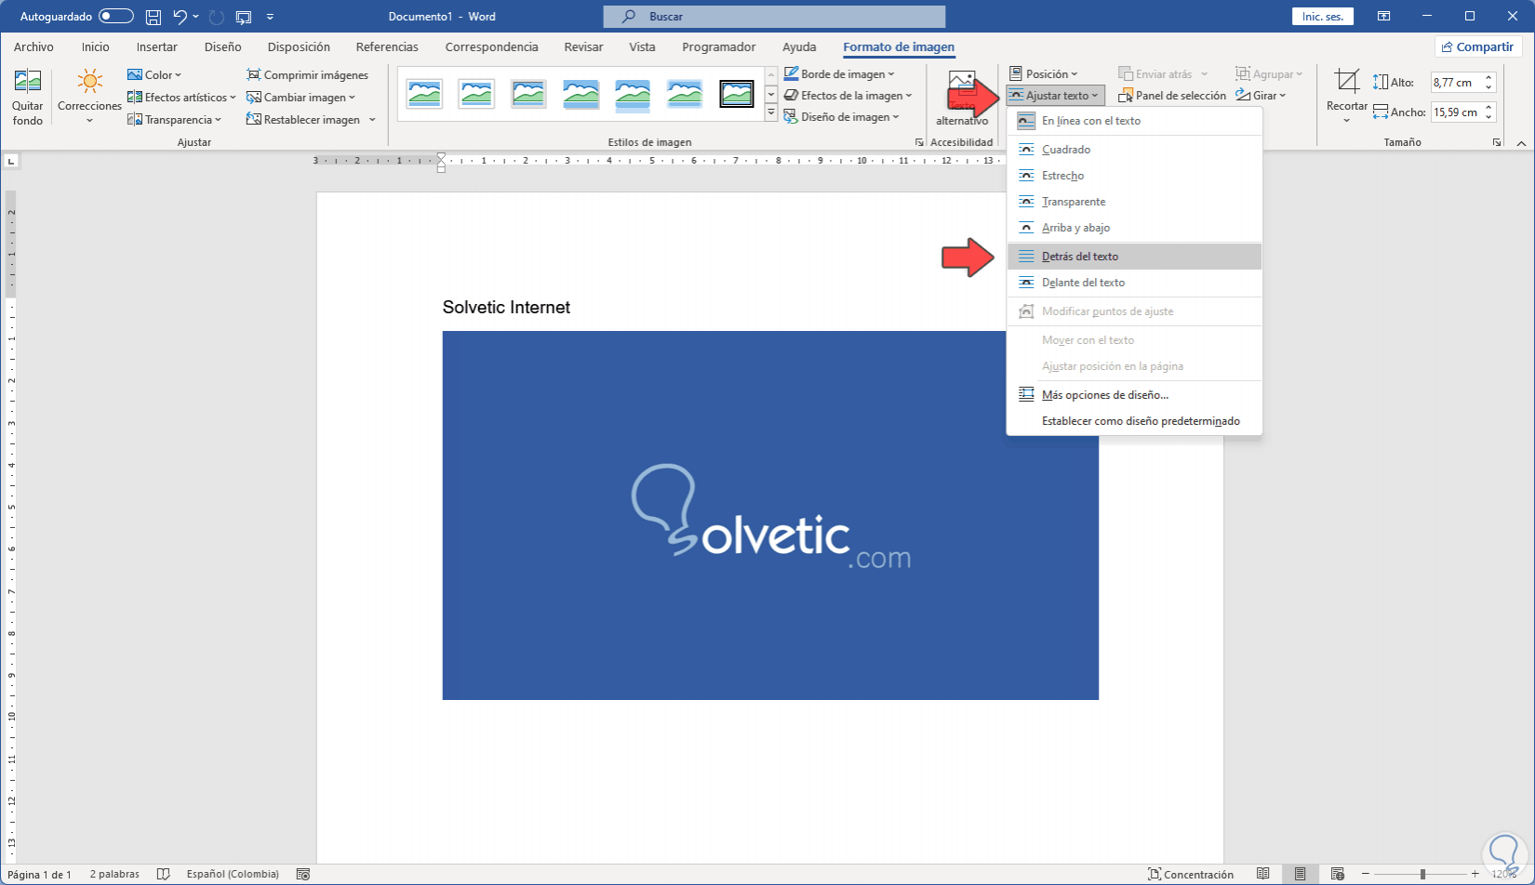Click the macro recording icon in the status bar
Viewport: 1535px width, 885px height.
302,874
